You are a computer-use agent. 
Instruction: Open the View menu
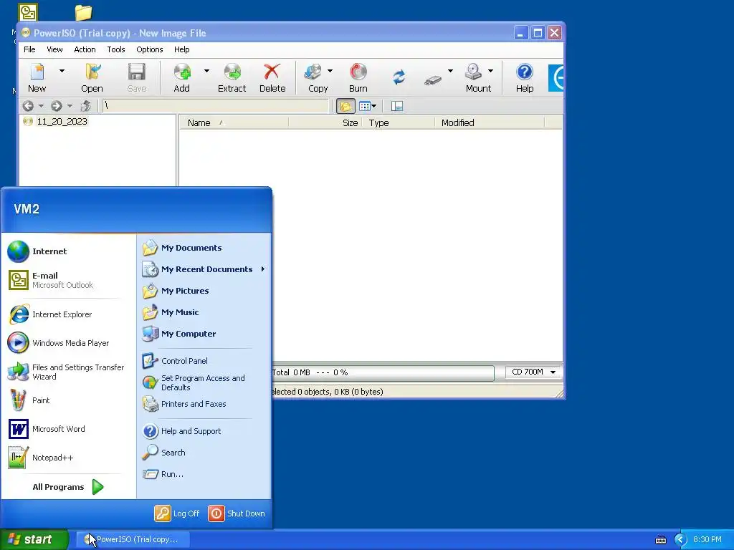[x=54, y=49]
